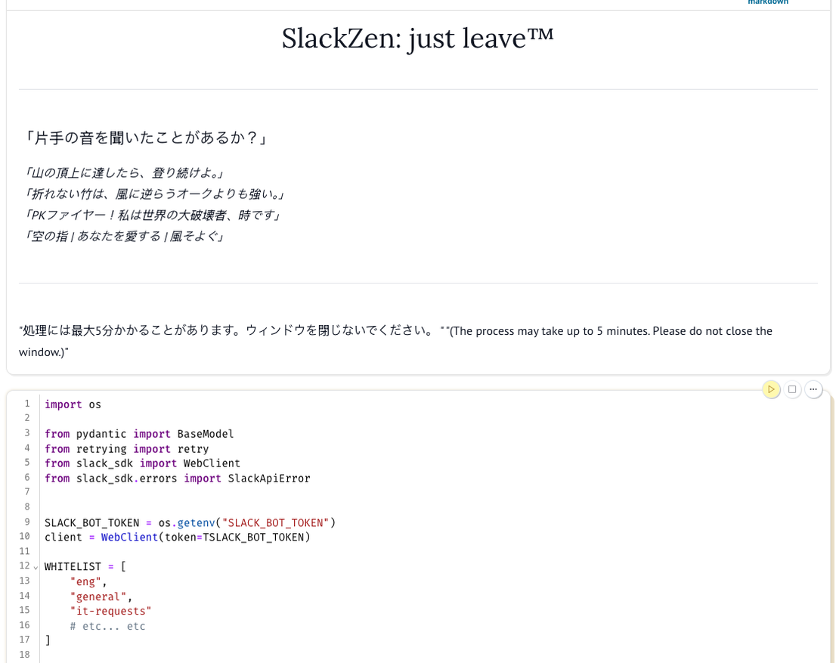This screenshot has width=839, height=663.
Task: Click the quote '空の指 | あなたを愛する | 風そよぐ'
Action: point(123,236)
